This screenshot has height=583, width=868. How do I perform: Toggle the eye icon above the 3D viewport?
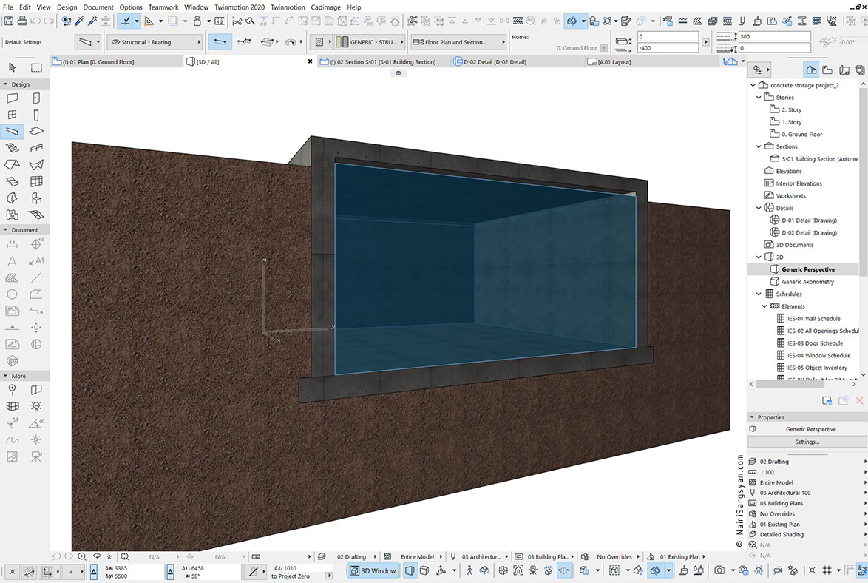click(398, 73)
